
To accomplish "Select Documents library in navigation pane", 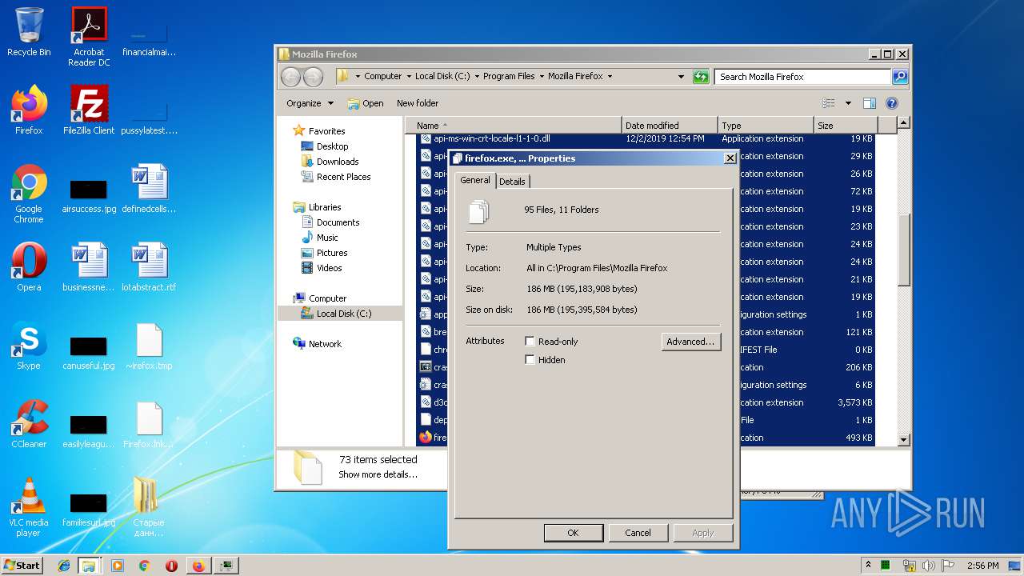I will (338, 222).
